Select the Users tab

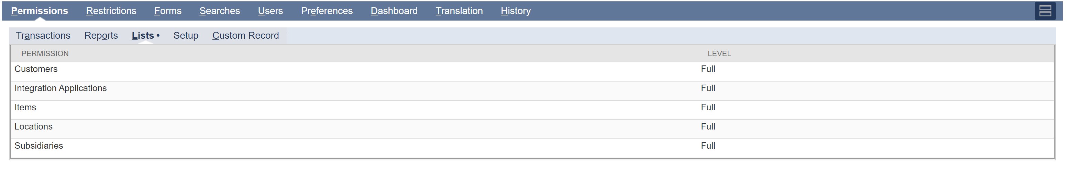click(x=270, y=11)
